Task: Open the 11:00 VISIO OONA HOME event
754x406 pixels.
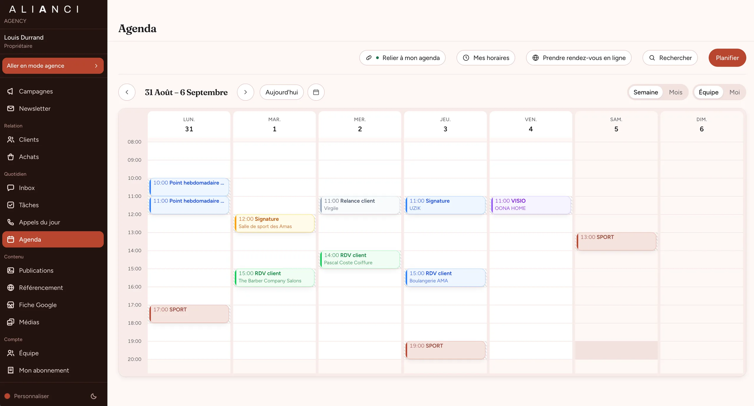Action: [x=531, y=205]
